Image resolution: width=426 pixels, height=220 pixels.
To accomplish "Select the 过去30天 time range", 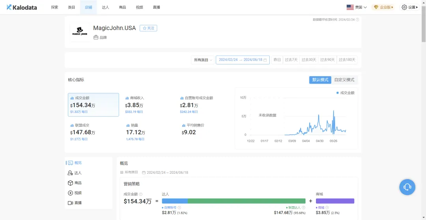I will 308,60.
